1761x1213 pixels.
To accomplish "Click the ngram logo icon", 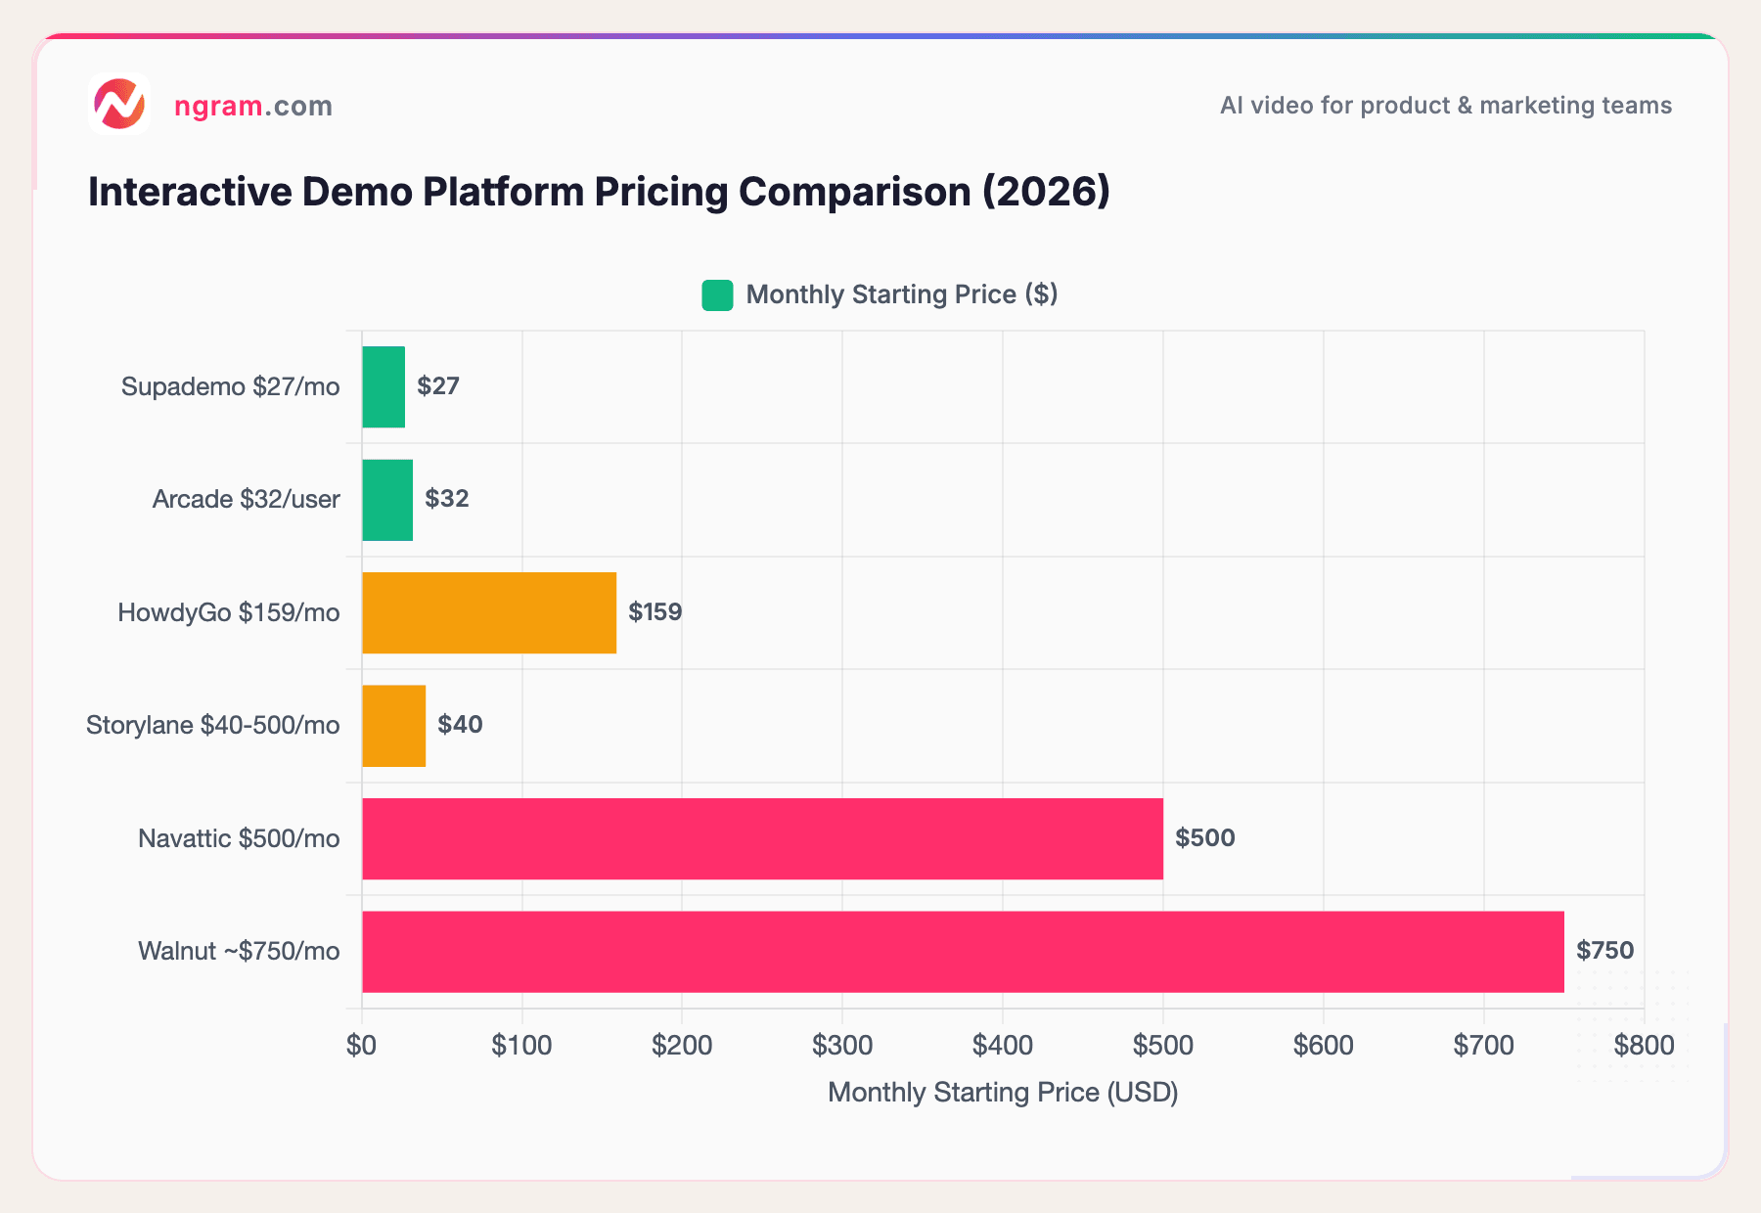I will click(x=119, y=101).
